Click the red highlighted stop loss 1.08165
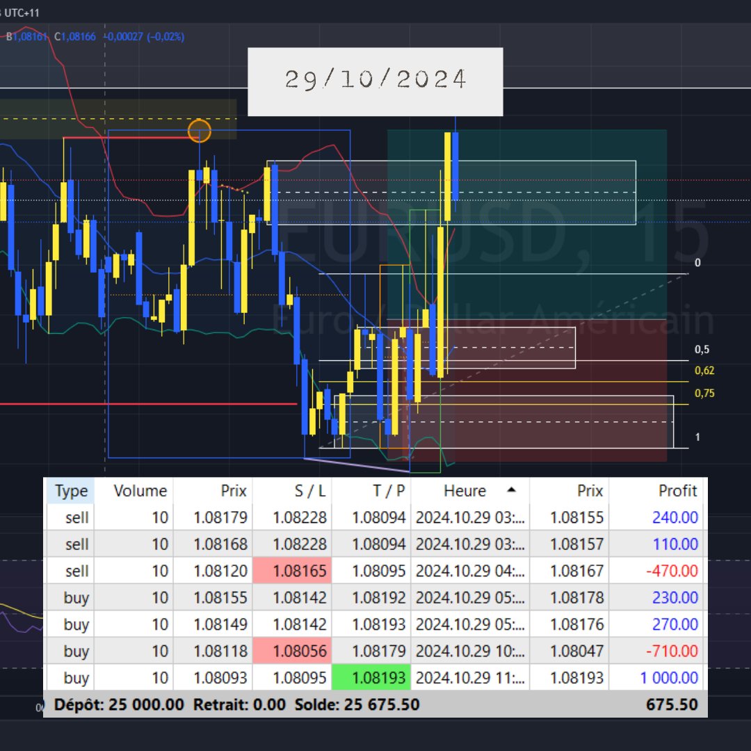Image resolution: width=751 pixels, height=751 pixels. point(292,571)
